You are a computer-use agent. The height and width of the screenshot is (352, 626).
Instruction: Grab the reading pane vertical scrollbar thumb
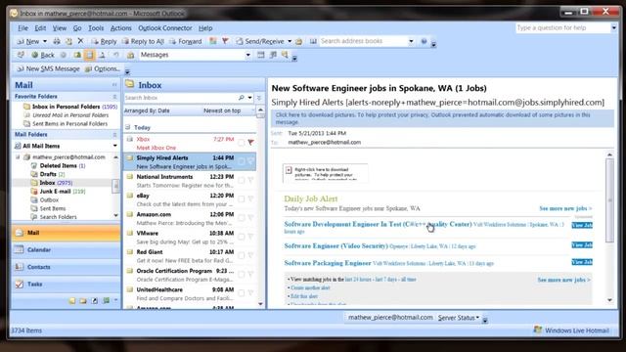tap(609, 200)
